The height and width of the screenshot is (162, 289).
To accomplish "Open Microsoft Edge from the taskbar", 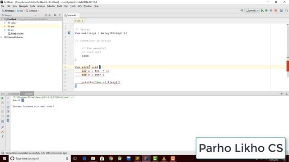I will [84, 158].
